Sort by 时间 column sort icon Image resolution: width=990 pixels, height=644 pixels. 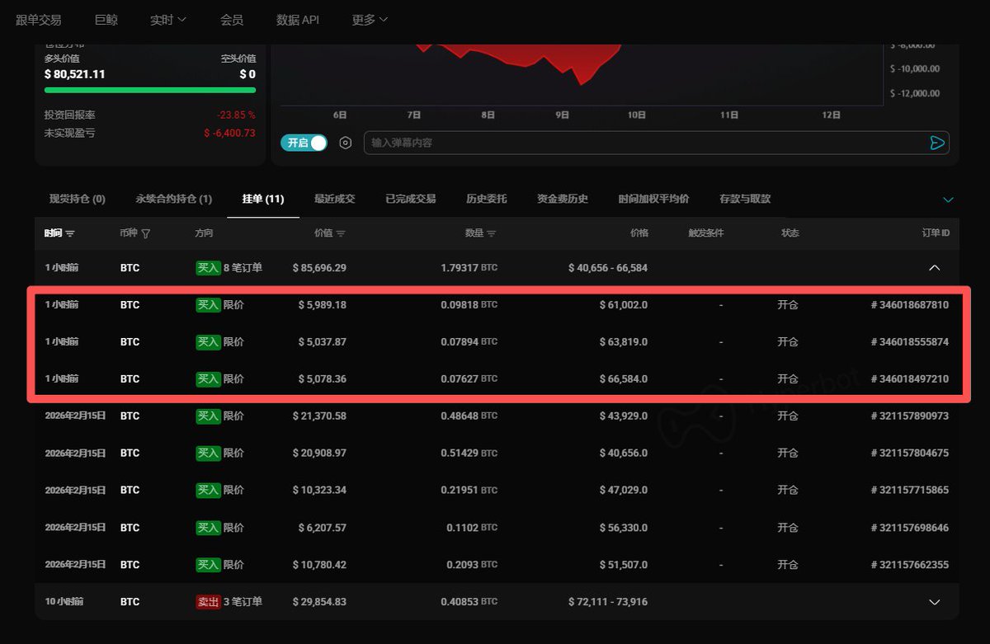pyautogui.click(x=70, y=233)
